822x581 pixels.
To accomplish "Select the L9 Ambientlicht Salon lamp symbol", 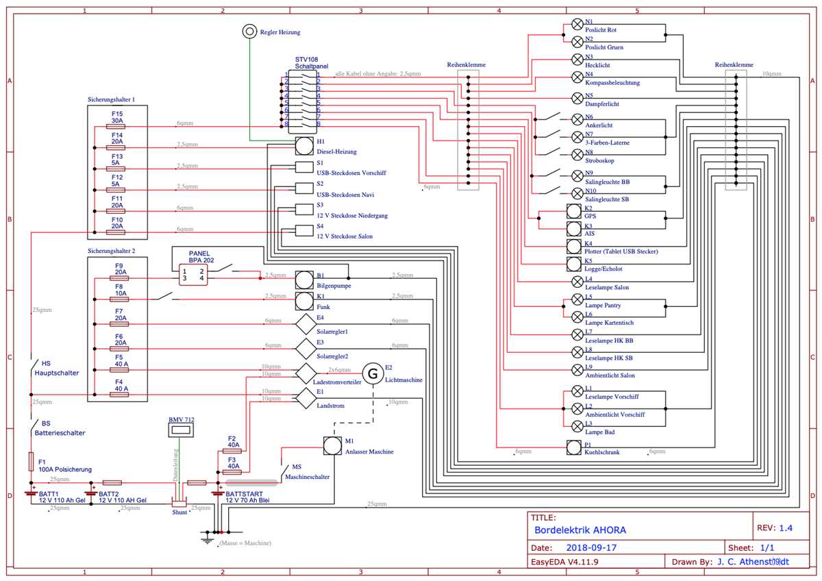I will tap(577, 369).
